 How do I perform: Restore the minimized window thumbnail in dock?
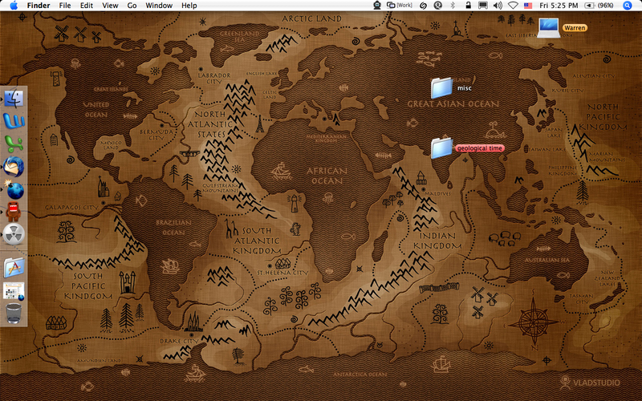click(x=14, y=291)
